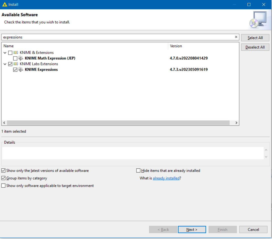Image resolution: width=272 pixels, height=239 pixels.
Task: Click the Details scroll up arrow
Action: 266,150
